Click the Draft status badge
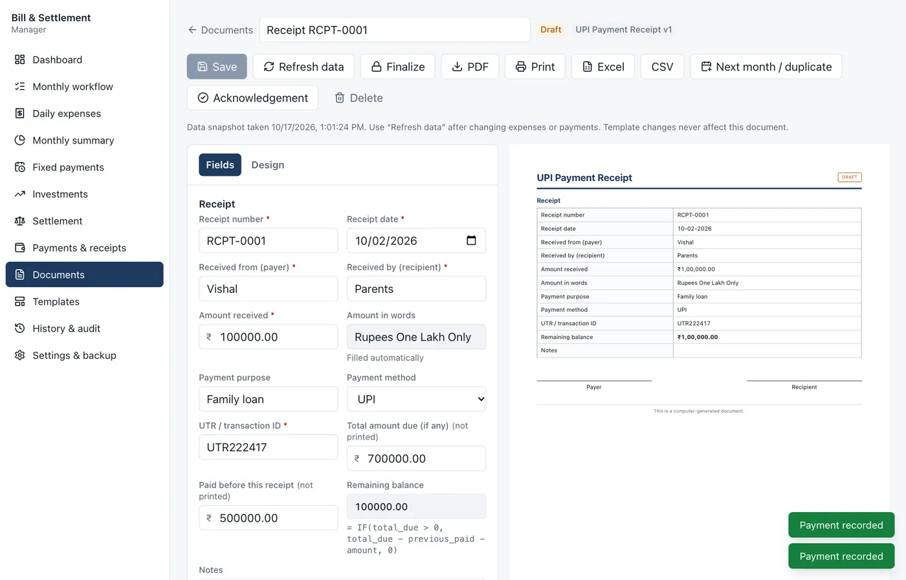This screenshot has height=580, width=906. 551,30
